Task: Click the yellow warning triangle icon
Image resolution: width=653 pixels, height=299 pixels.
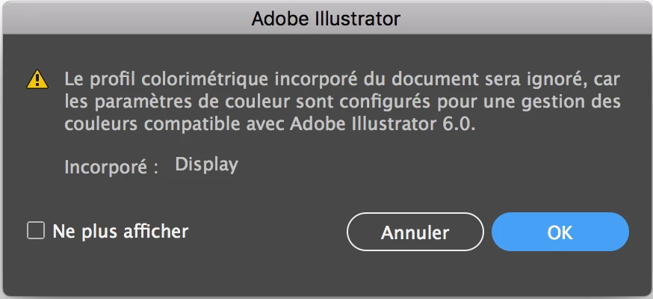Action: tap(37, 78)
